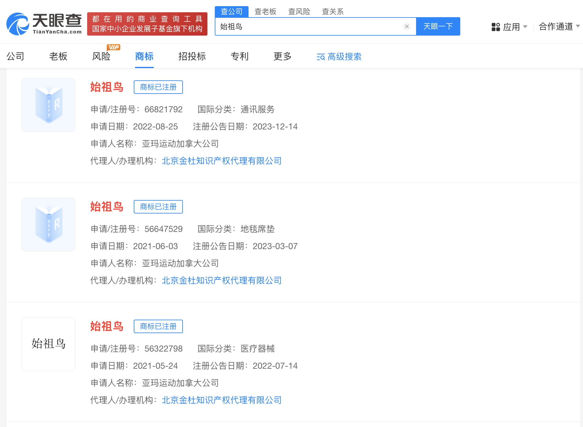Select the 查老板 search tab
The width and height of the screenshot is (583, 427).
pos(265,12)
